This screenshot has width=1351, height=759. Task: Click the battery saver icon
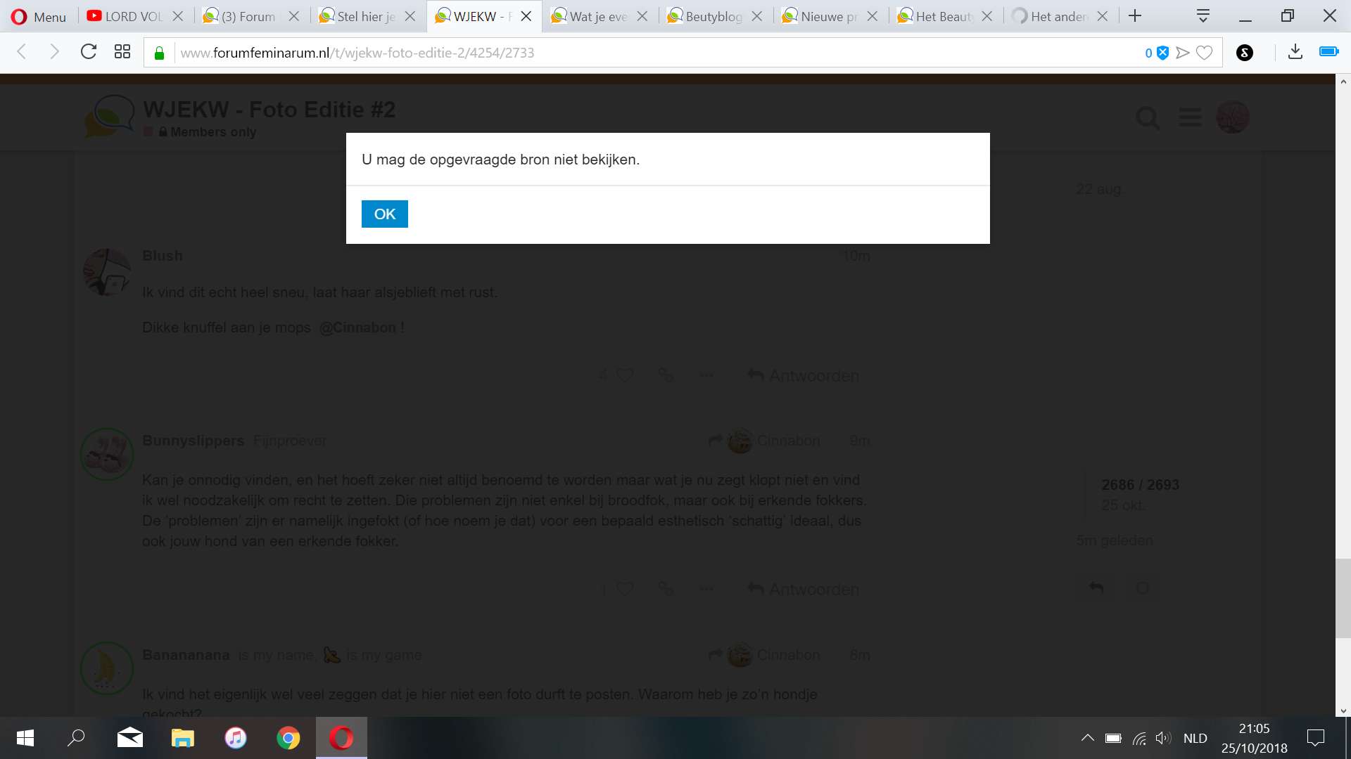(x=1328, y=52)
